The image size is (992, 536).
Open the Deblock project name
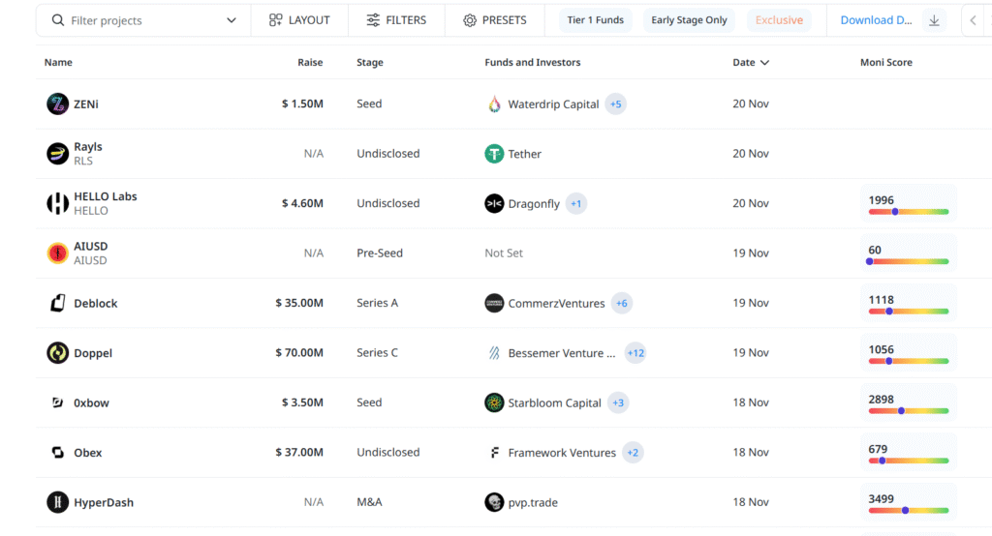click(x=96, y=304)
